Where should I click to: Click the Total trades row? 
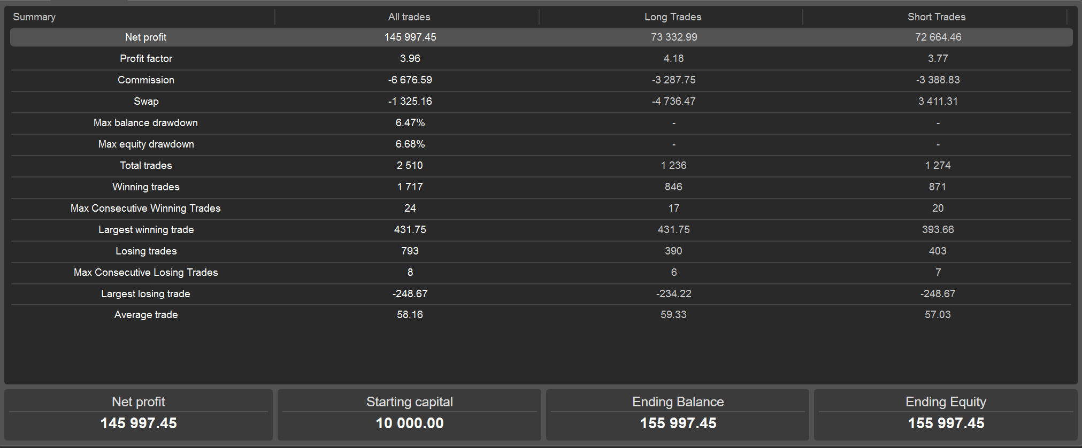click(x=145, y=165)
